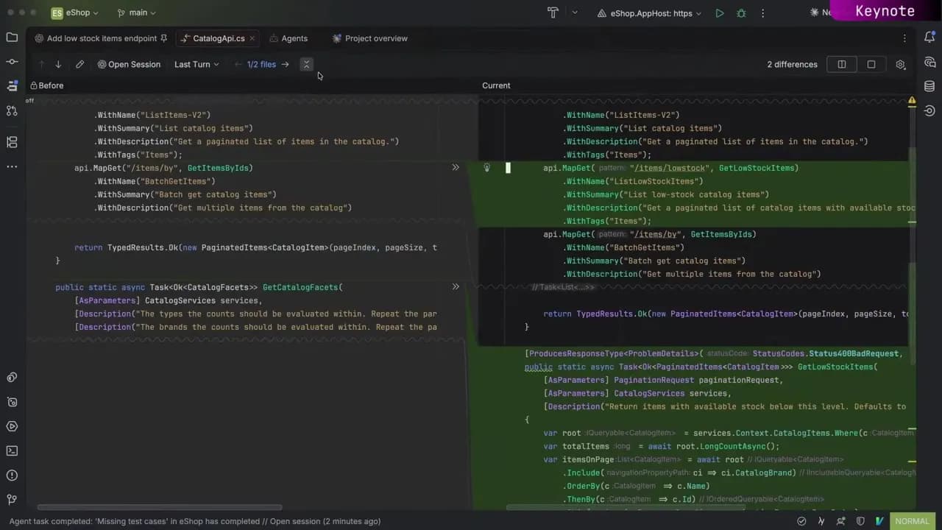This screenshot has width=942, height=530.
Task: Click the Before pane horizontal scrollbar
Action: tap(160, 507)
